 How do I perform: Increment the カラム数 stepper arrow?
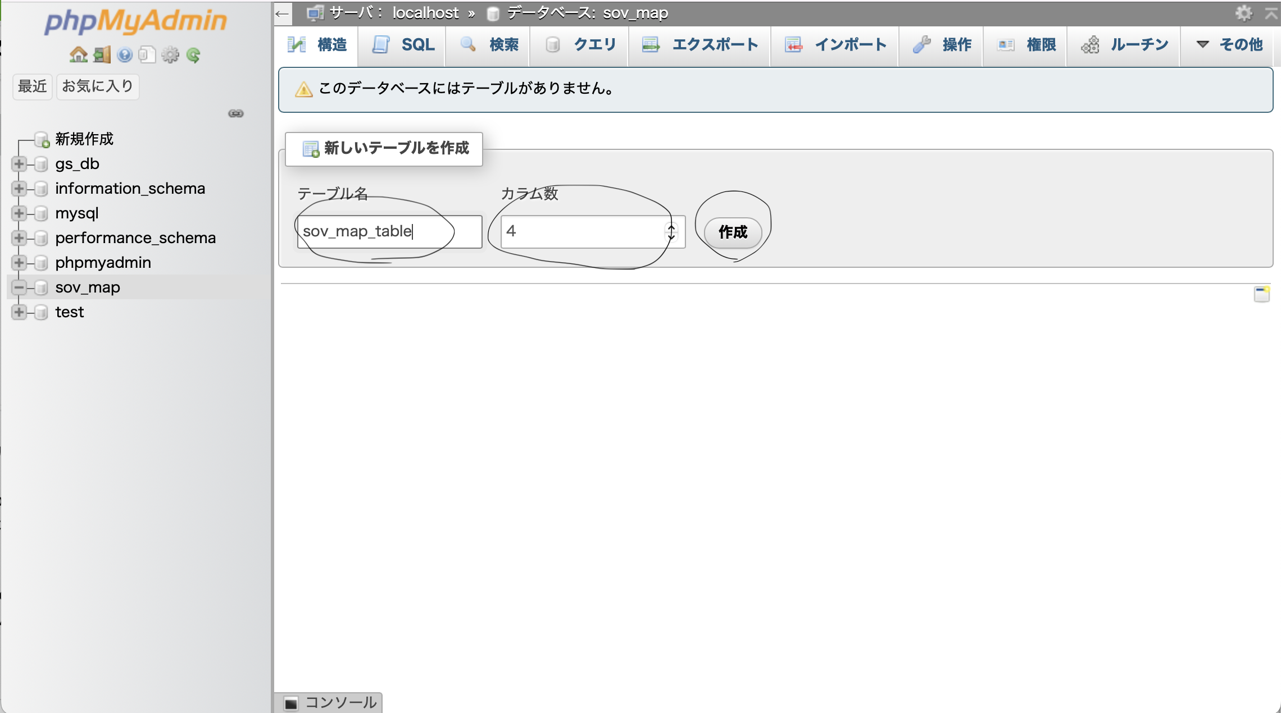[671, 228]
